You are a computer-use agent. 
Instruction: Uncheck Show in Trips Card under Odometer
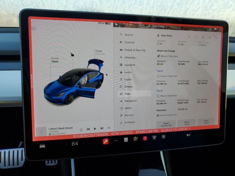(158, 115)
